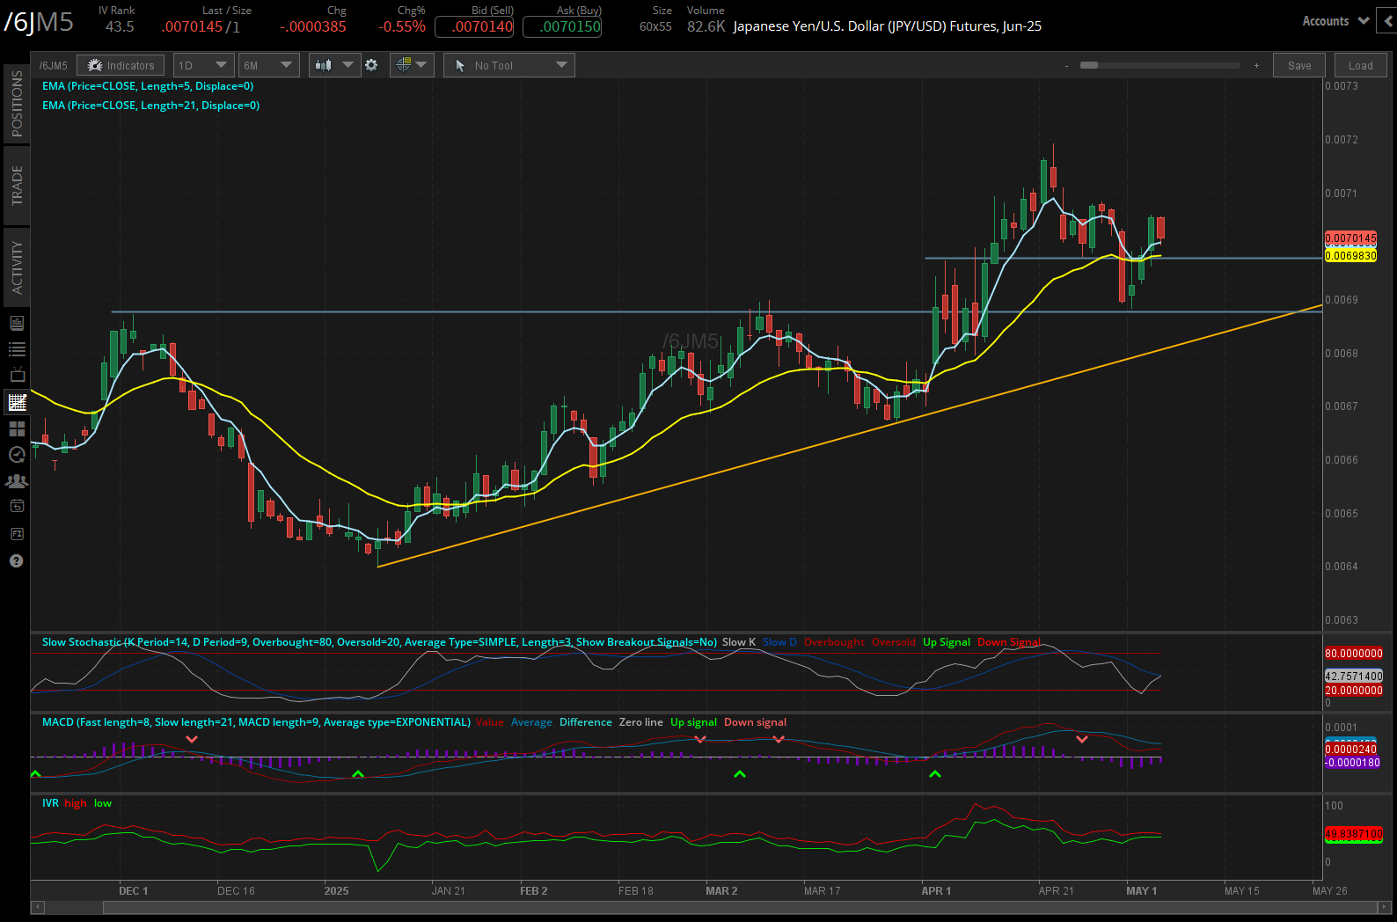Expand the chart style dropdown arrow
Image resolution: width=1397 pixels, height=922 pixels.
[x=347, y=65]
